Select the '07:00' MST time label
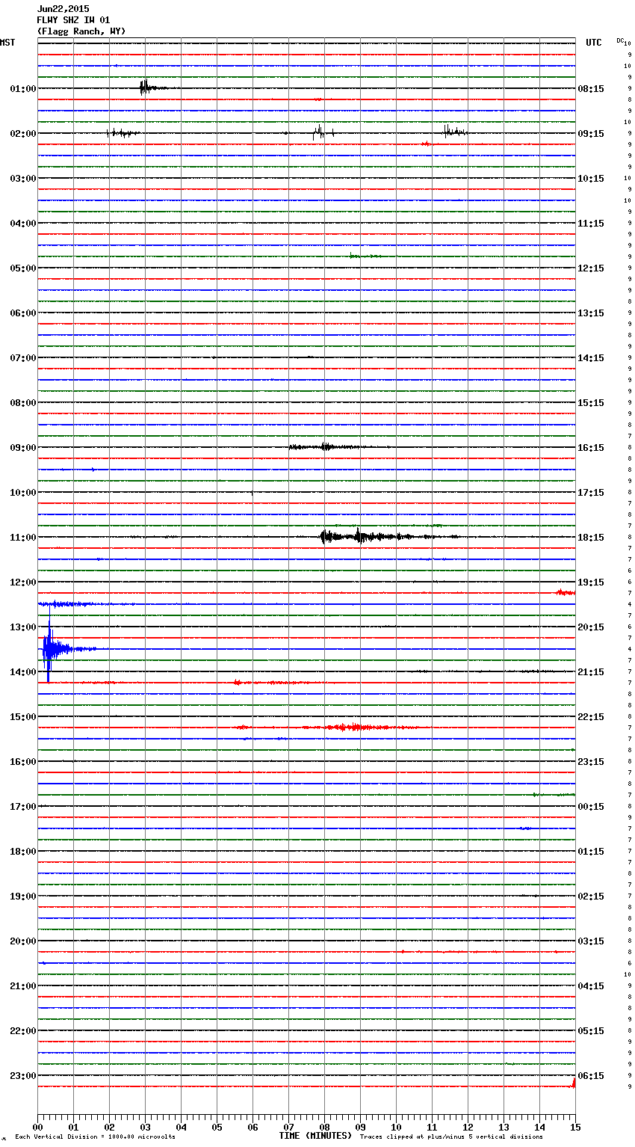 coord(23,358)
